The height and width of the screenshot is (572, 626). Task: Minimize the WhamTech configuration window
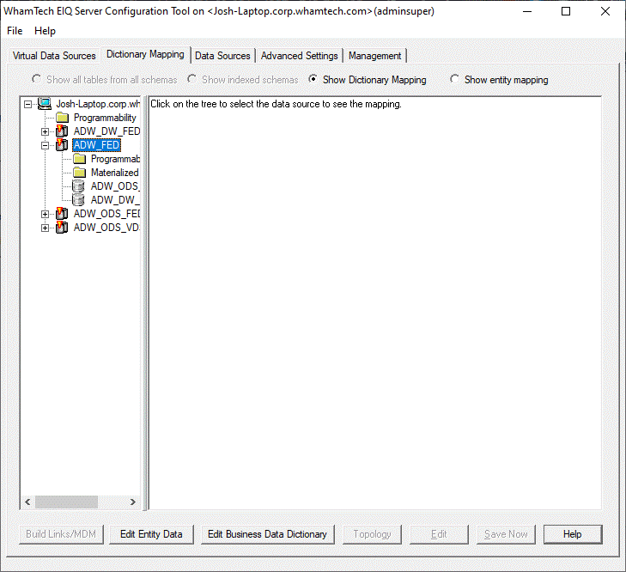pyautogui.click(x=527, y=11)
